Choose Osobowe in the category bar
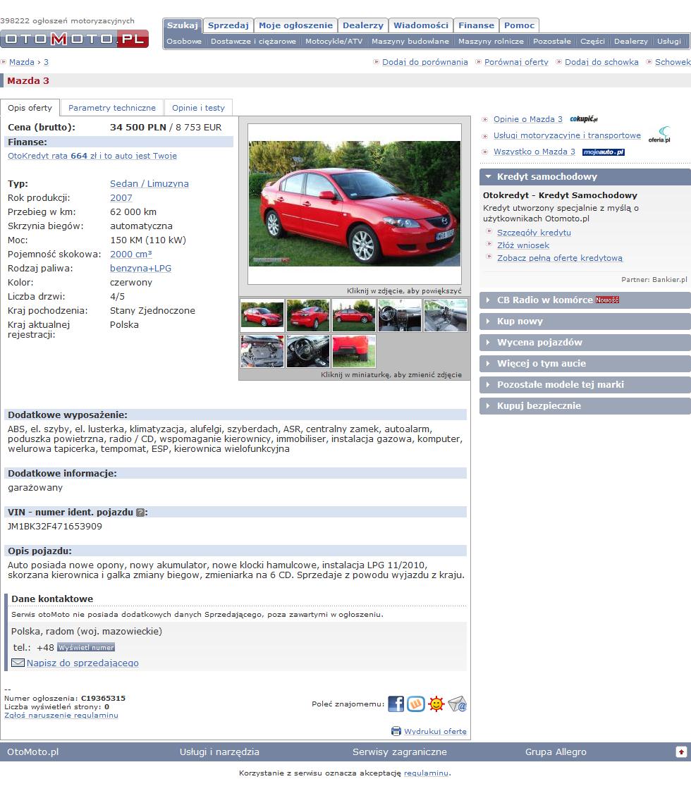The width and height of the screenshot is (691, 791). tap(184, 42)
